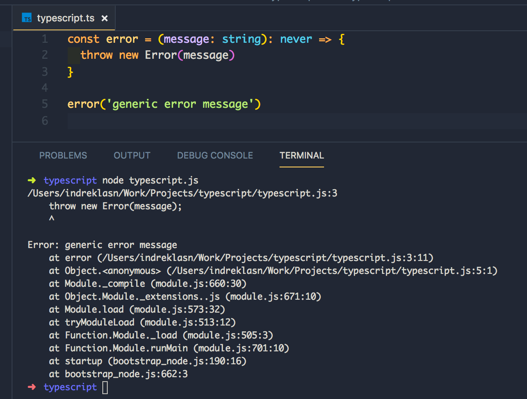Open the typescript.js:3 path line in terminal
Viewport: 527px width, 399px height.
pos(182,193)
